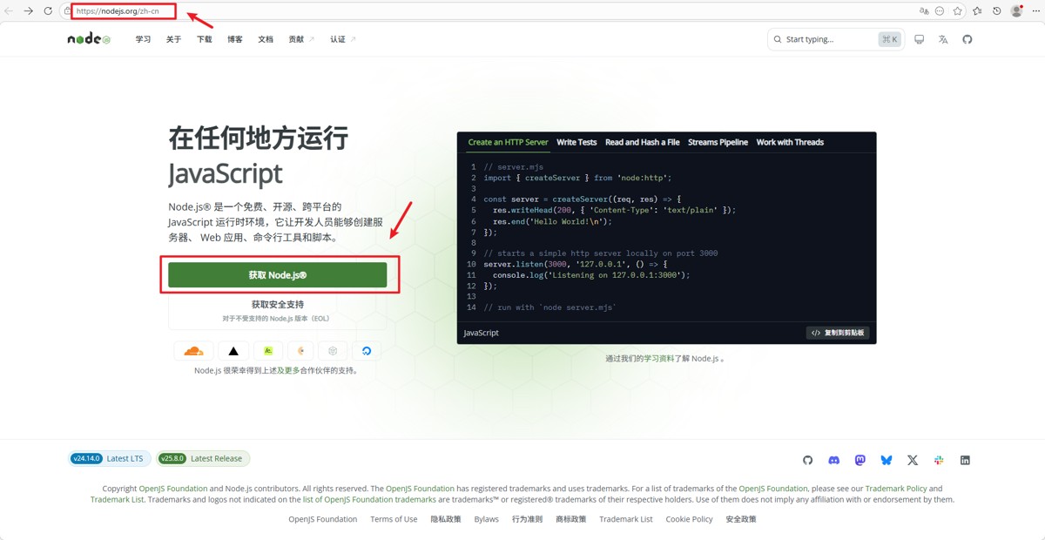Click the Vercel triangle partner logo
This screenshot has height=540, width=1045.
[x=233, y=351]
